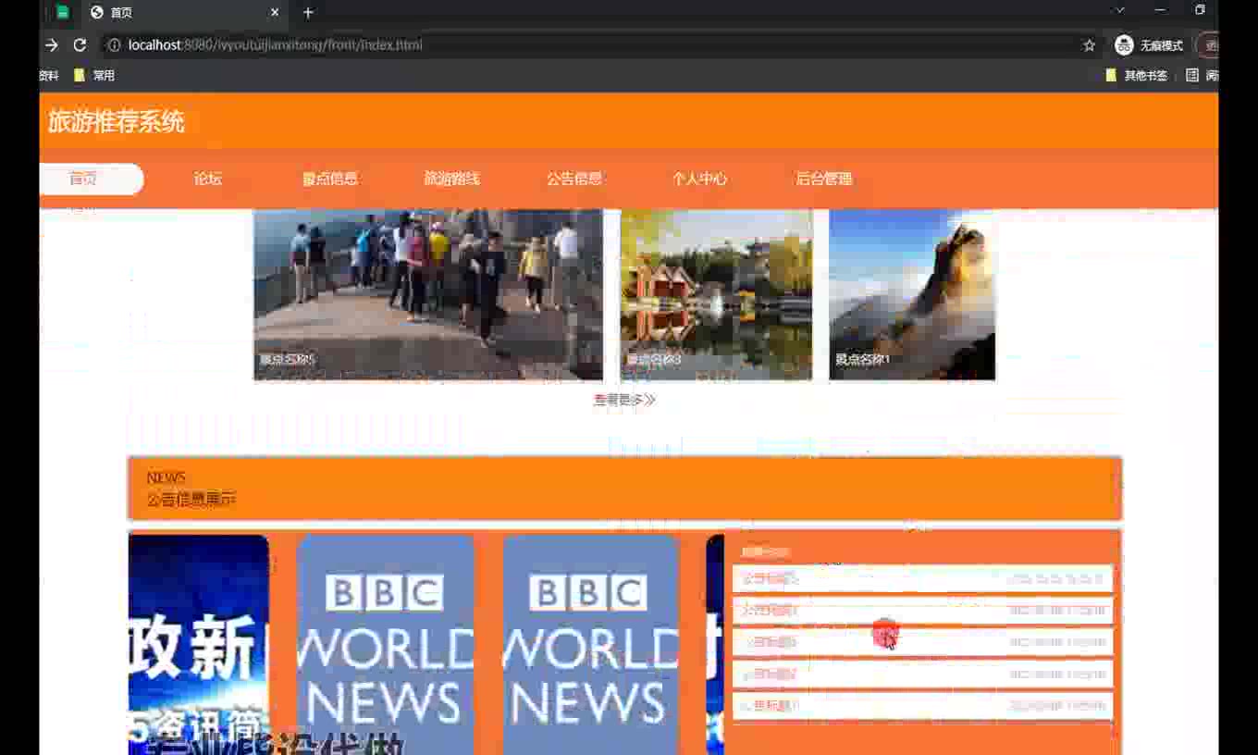Click the browser forward arrow icon
The image size is (1258, 755).
click(x=52, y=45)
